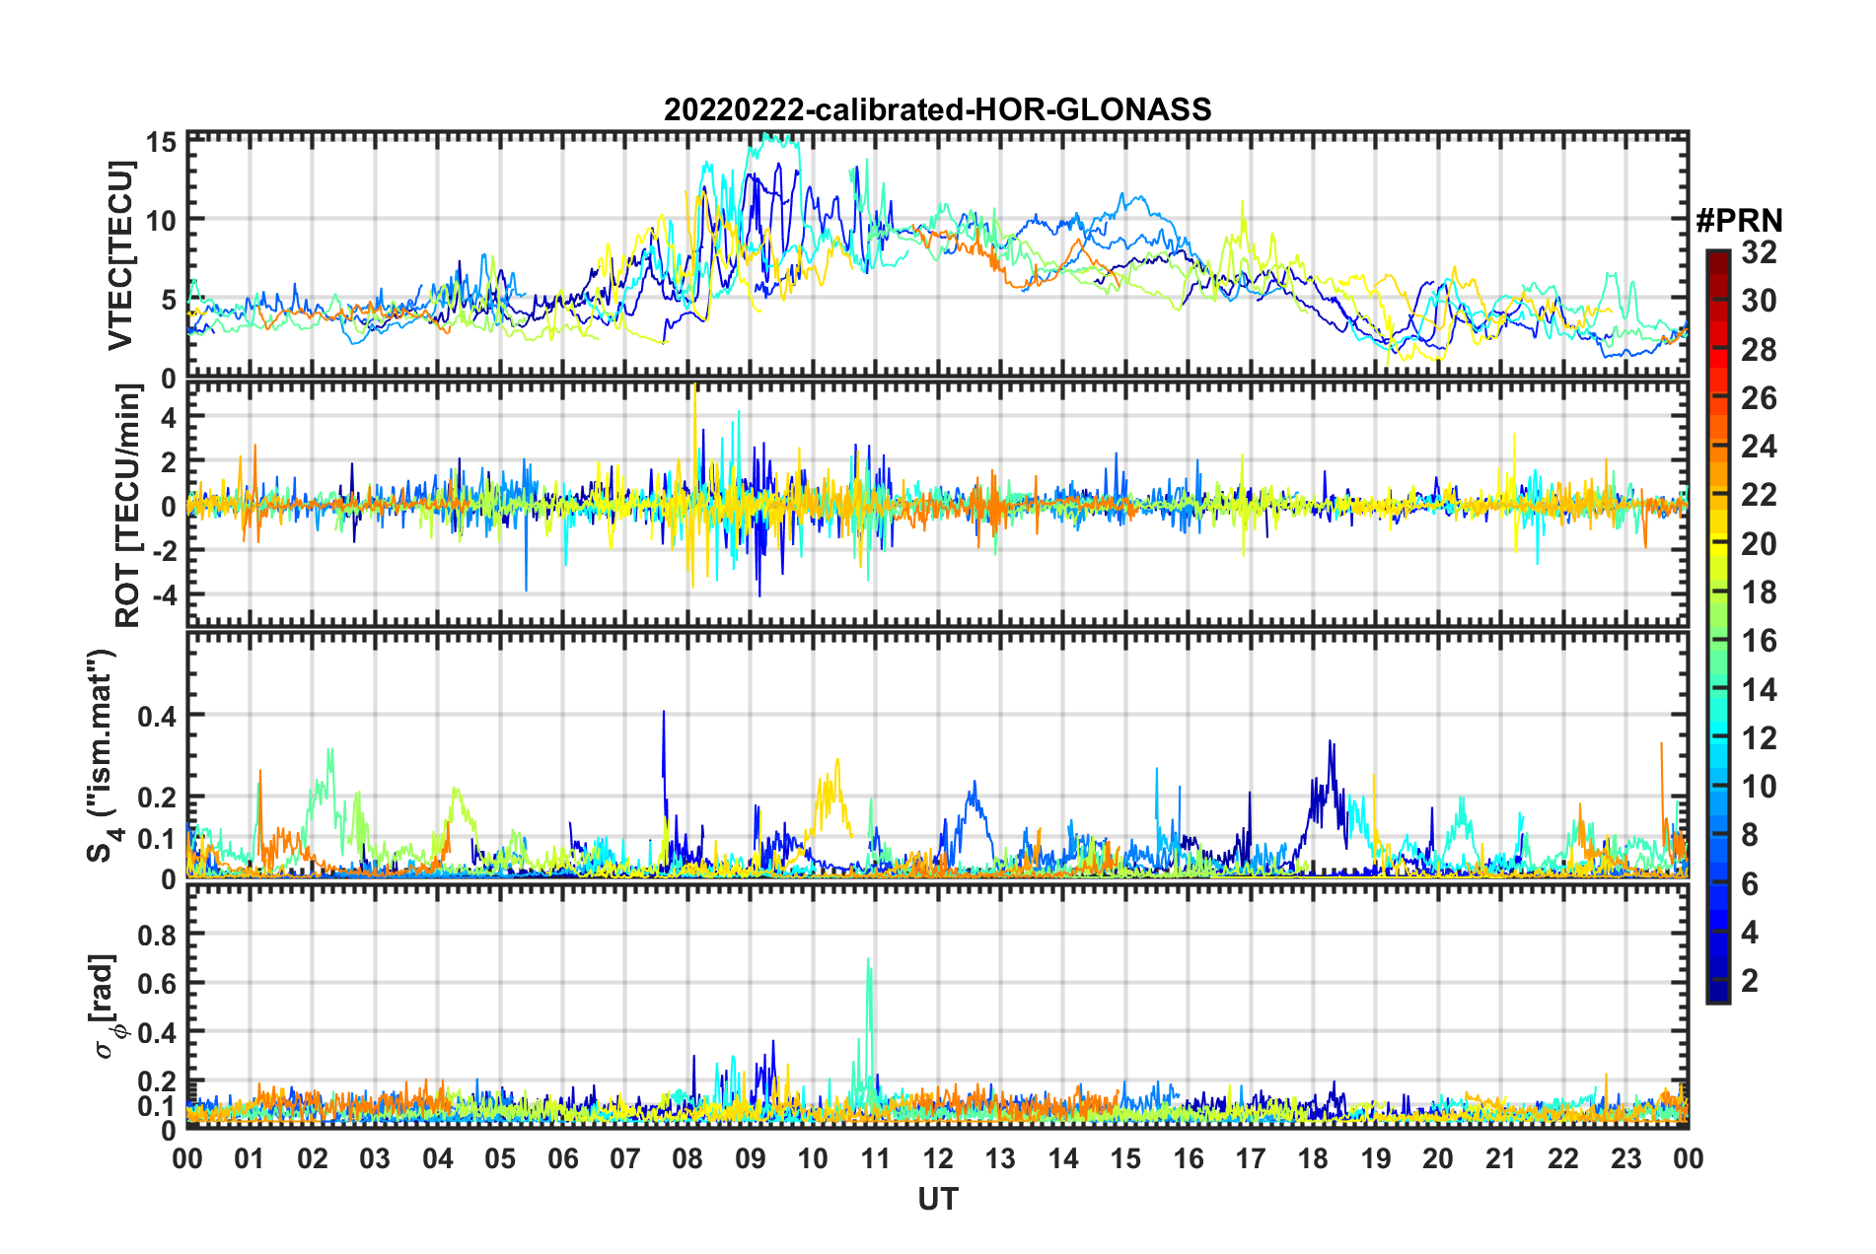This screenshot has width=1876, height=1254.
Task: Click the σφ axis tick label 0.8
Action: 158,935
